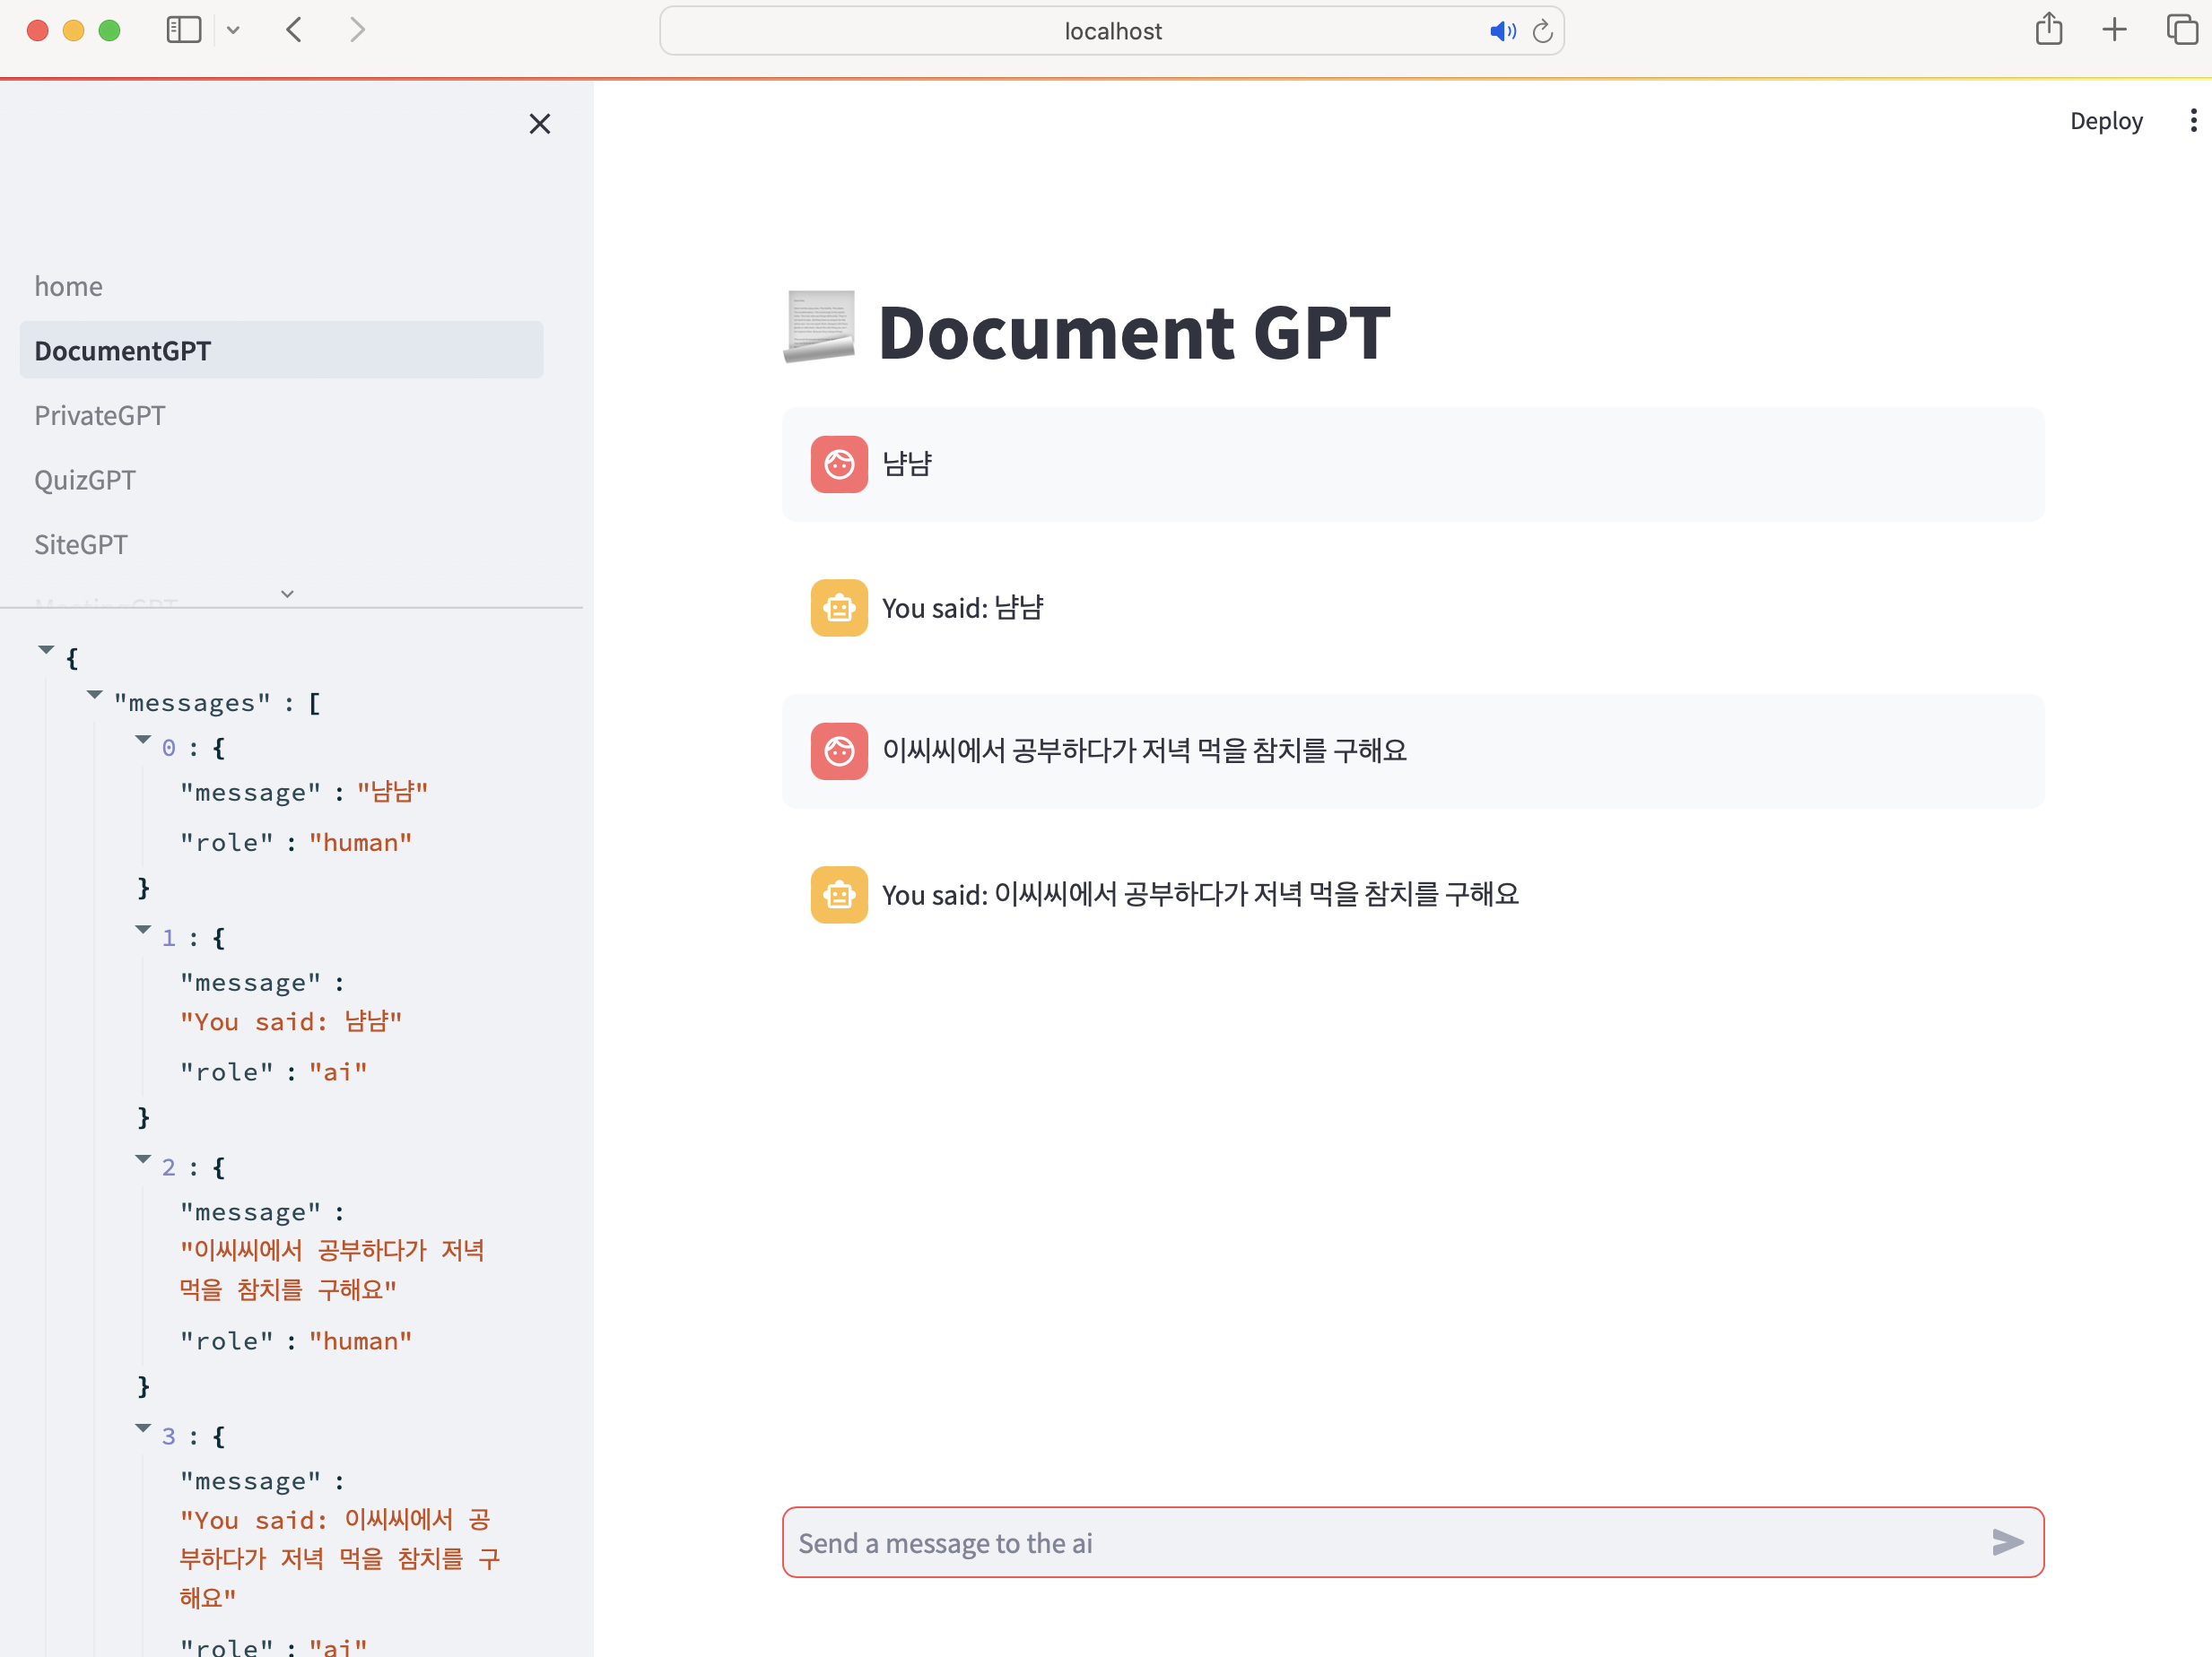Show the tab overview icon

click(2181, 30)
